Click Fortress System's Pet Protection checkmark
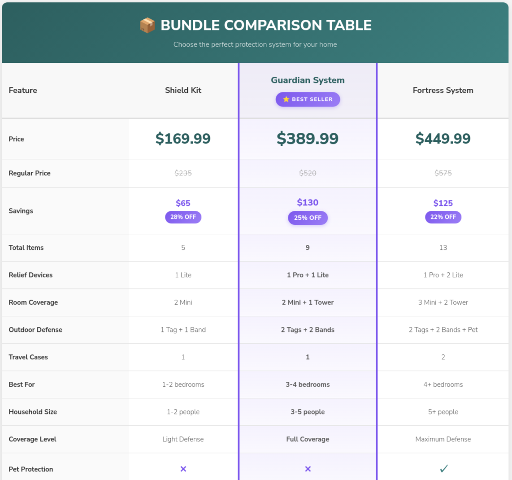This screenshot has height=480, width=512. [x=443, y=469]
